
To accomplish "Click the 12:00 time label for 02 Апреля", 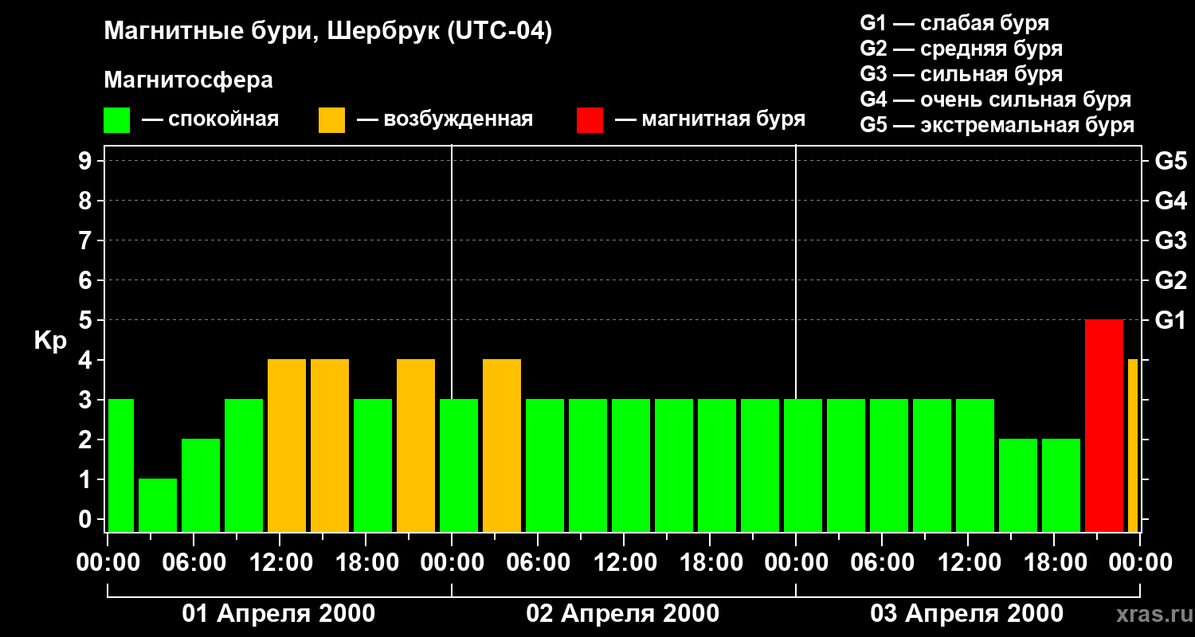I will 624,563.
